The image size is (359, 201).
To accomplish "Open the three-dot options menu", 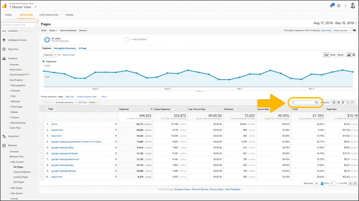I will coord(345,6).
